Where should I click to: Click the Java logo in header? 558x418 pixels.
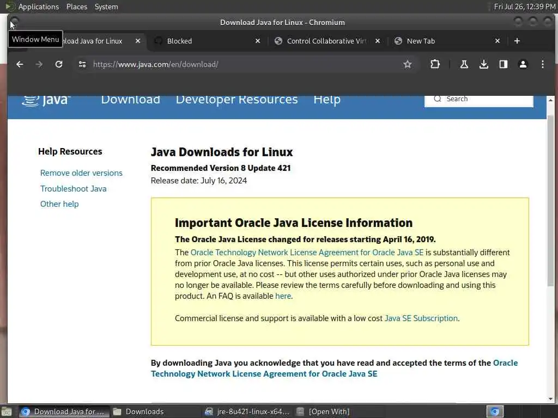coord(46,100)
